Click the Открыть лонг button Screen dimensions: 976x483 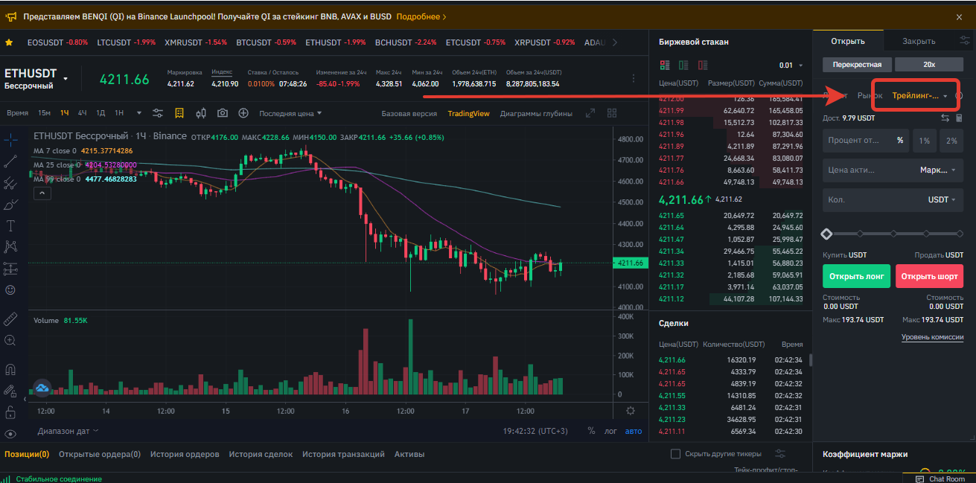coord(856,276)
